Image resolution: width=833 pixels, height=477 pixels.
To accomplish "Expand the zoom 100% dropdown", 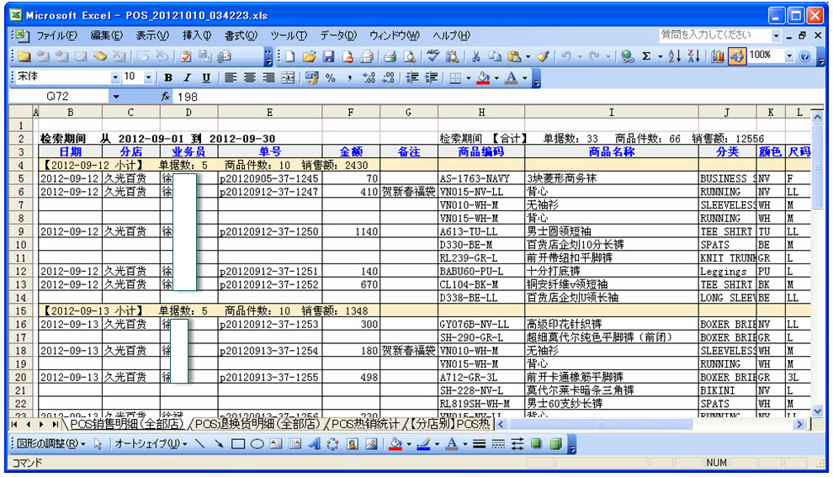I will tap(789, 56).
